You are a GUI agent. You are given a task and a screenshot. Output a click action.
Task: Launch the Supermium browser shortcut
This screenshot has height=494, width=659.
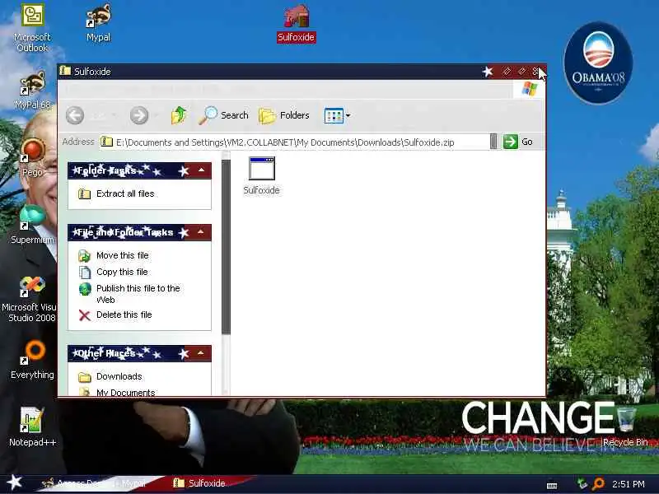pos(32,225)
